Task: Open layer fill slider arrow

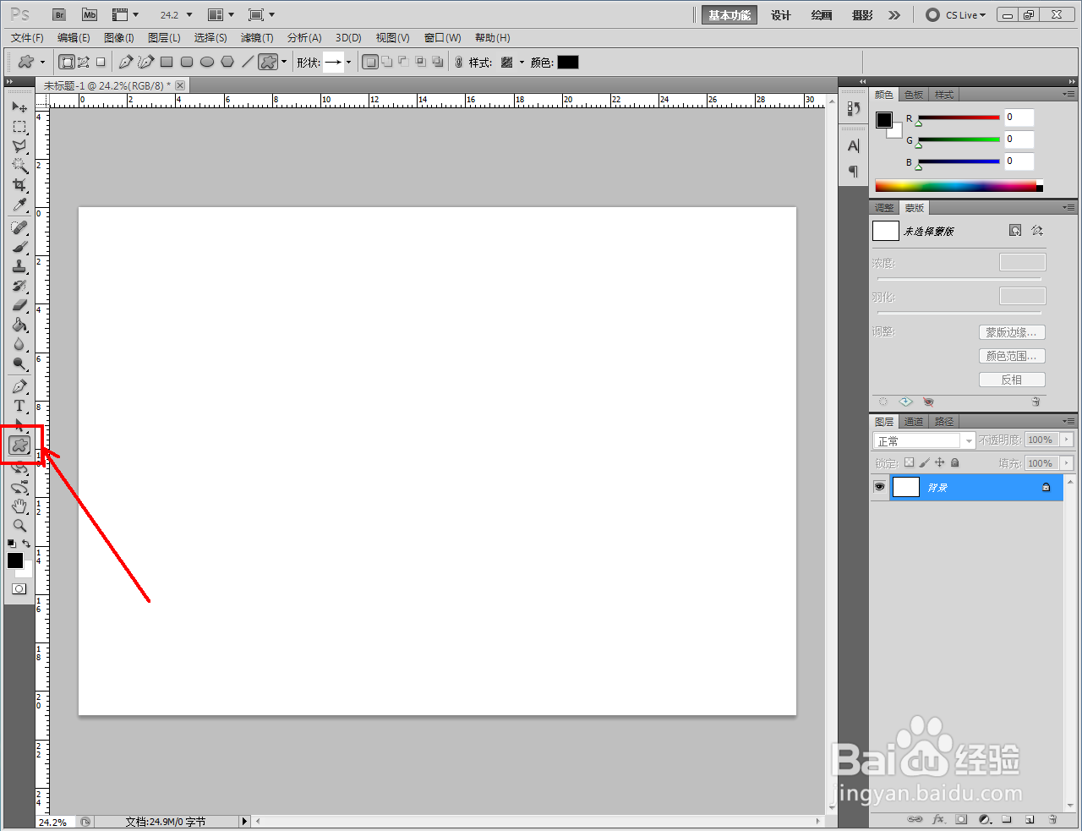Action: click(1067, 463)
